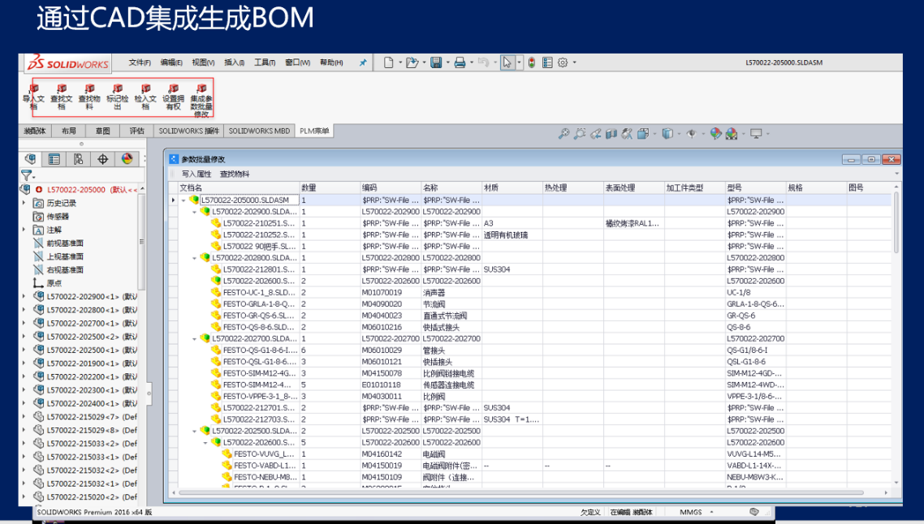Collapse L570022-202900.SLDA row in BOM table

pyautogui.click(x=195, y=212)
